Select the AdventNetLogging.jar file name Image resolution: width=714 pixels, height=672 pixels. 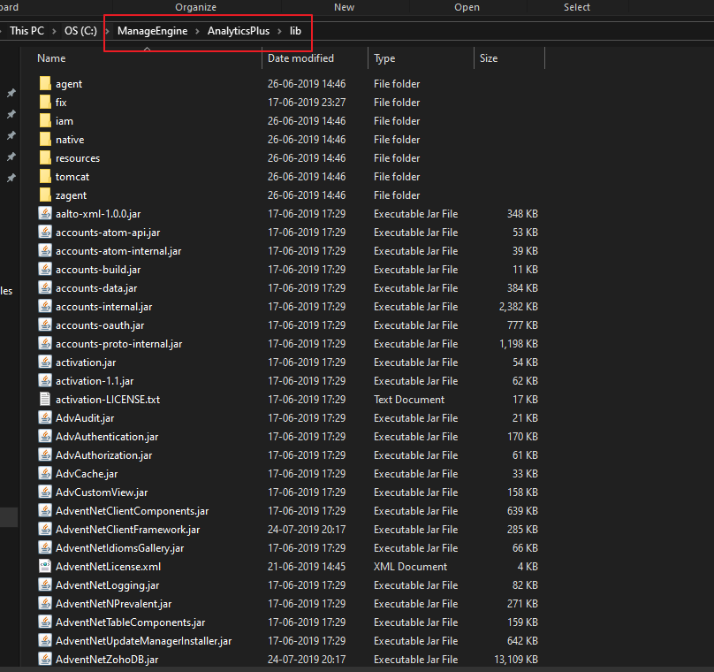(107, 585)
